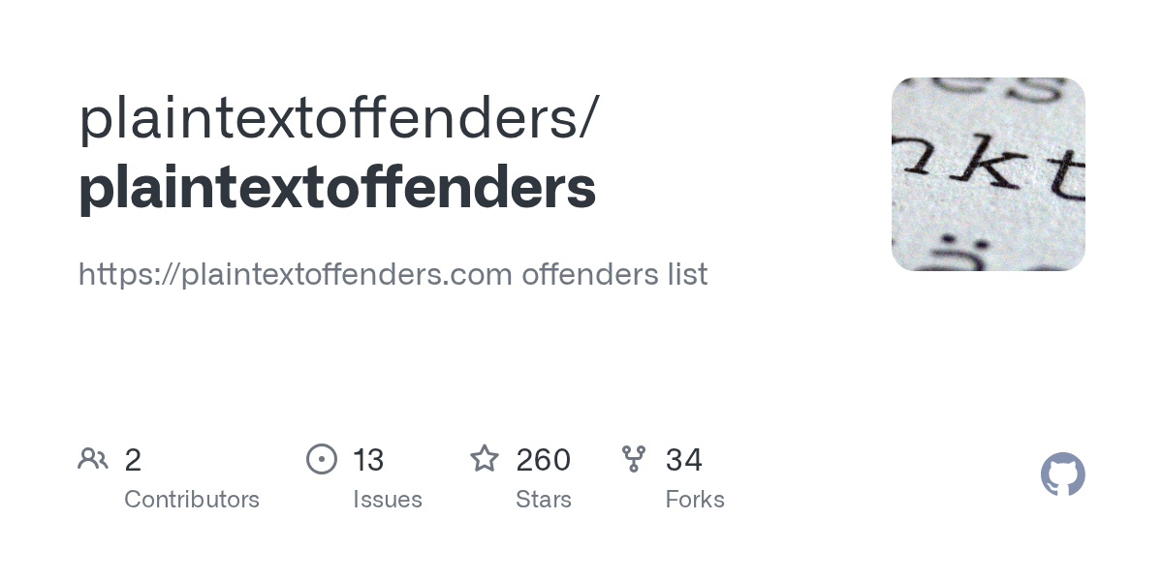Click the "Contributors" label

[192, 500]
